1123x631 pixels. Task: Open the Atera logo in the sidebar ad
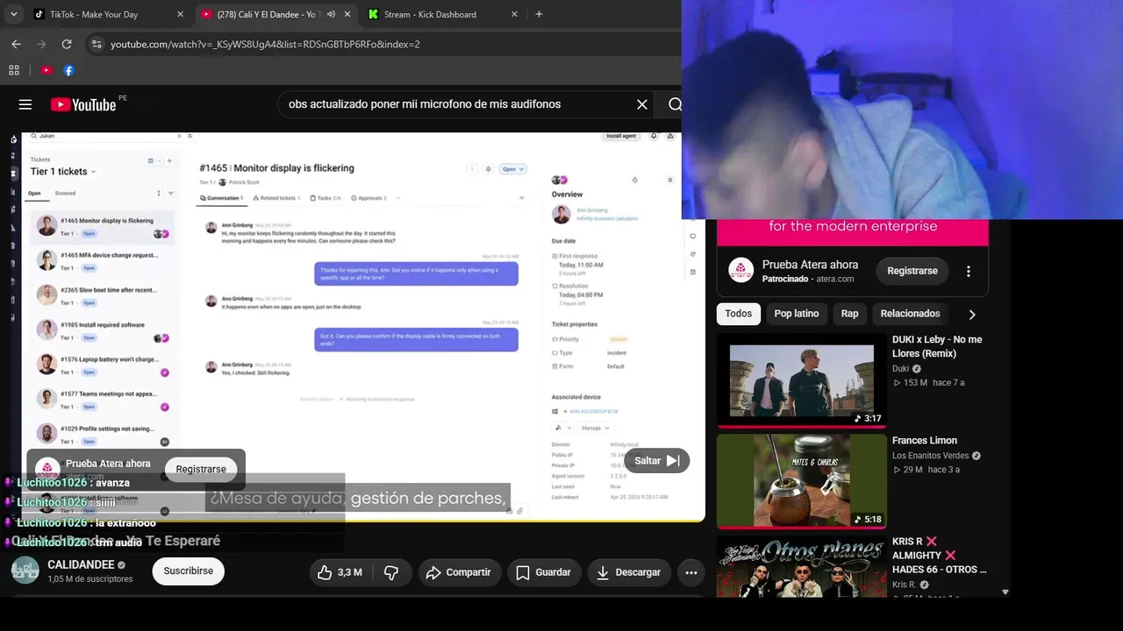(741, 271)
